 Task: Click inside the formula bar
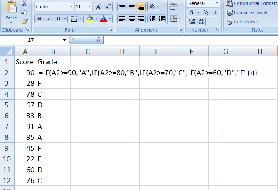191,40
